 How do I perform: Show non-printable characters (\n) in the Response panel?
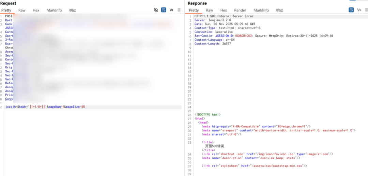359,10
